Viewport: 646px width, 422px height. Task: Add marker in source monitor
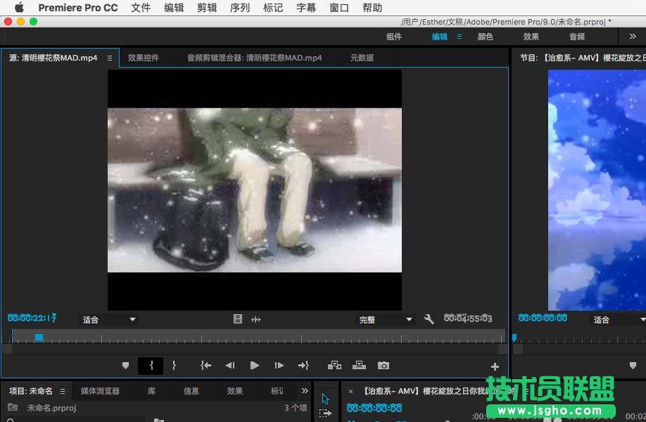tap(126, 366)
